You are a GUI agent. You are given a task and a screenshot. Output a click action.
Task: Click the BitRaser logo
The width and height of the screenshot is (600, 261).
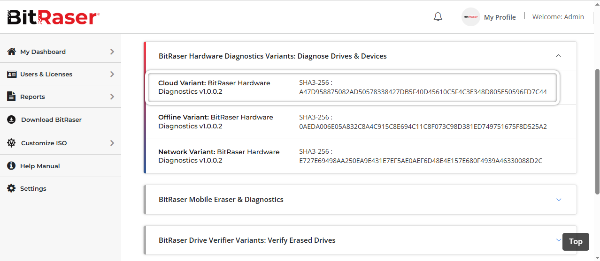point(53,17)
